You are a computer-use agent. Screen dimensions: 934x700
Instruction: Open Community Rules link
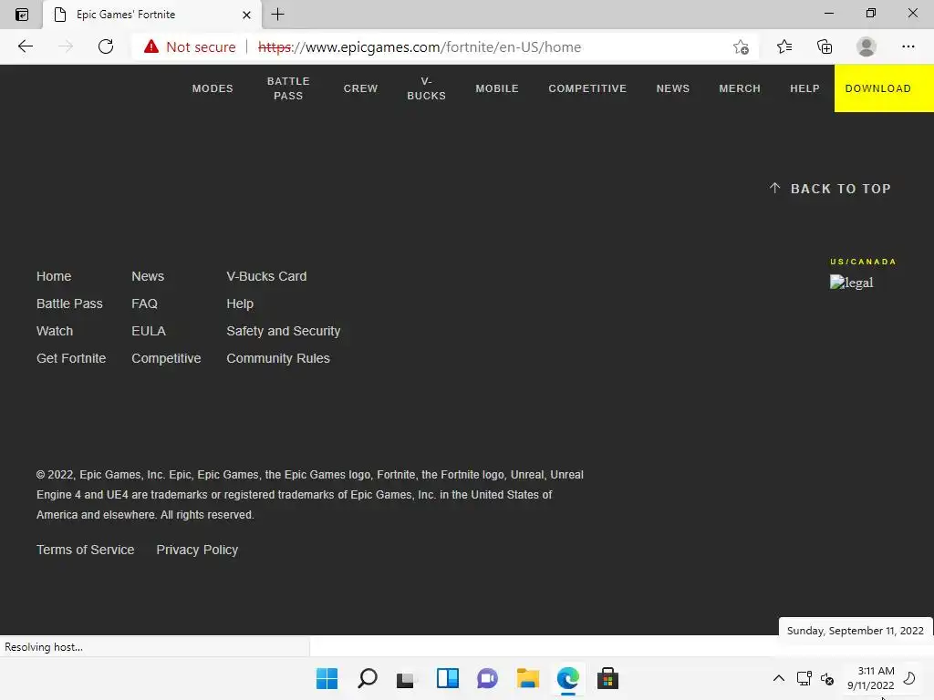click(x=278, y=358)
